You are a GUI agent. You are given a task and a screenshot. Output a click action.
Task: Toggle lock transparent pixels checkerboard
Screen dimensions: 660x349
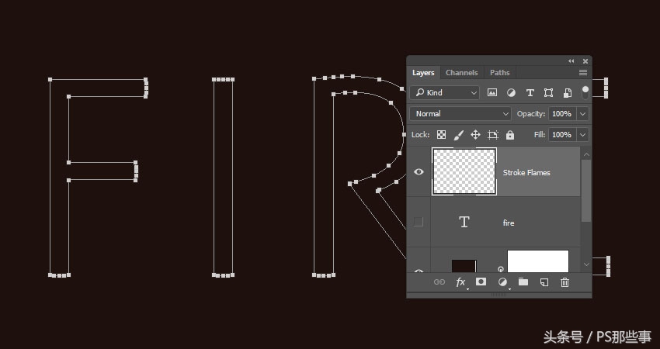(x=441, y=135)
